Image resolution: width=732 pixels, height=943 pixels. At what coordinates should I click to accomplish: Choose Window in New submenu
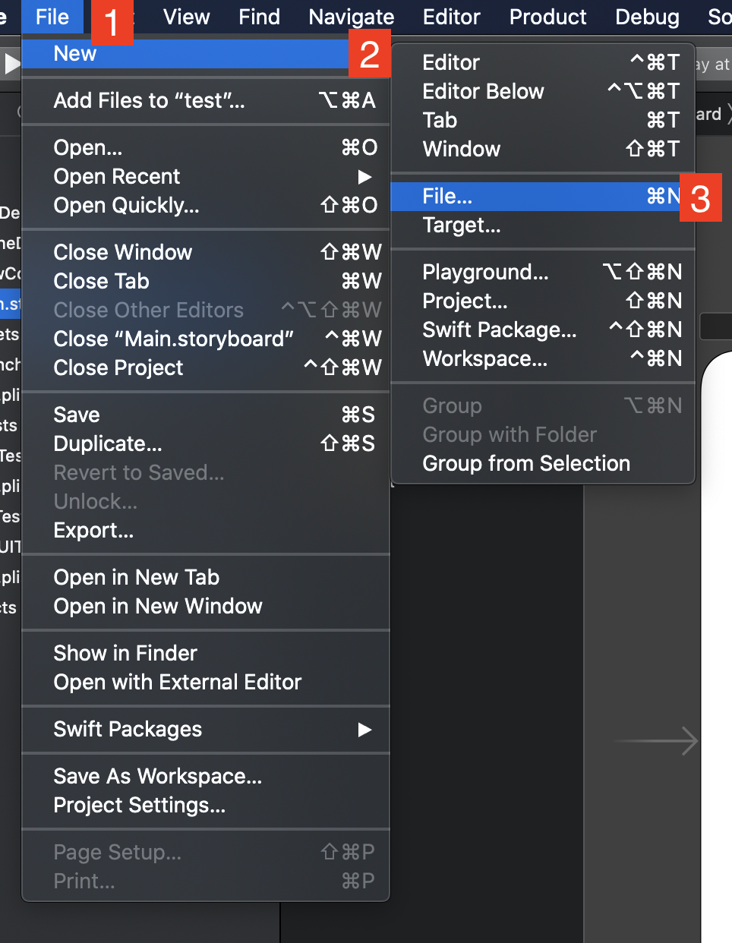[543, 149]
